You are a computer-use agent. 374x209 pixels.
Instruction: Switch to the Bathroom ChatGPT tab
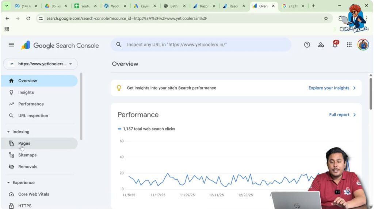(x=174, y=6)
